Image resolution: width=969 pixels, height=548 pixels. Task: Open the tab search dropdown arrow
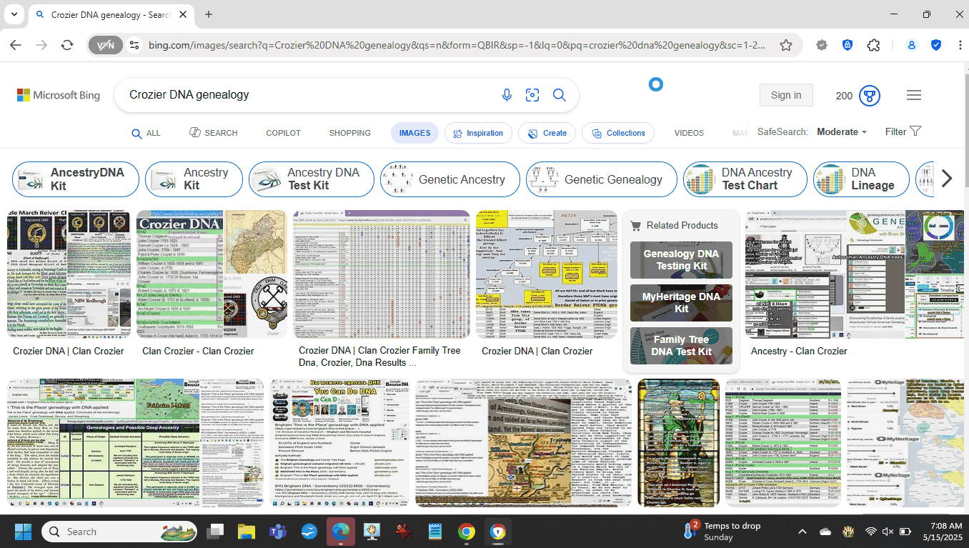click(x=14, y=14)
